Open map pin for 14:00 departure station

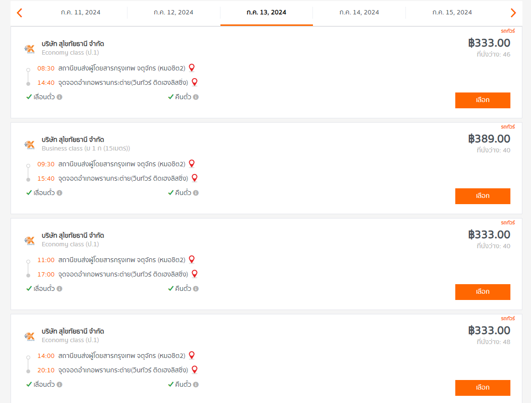click(192, 356)
